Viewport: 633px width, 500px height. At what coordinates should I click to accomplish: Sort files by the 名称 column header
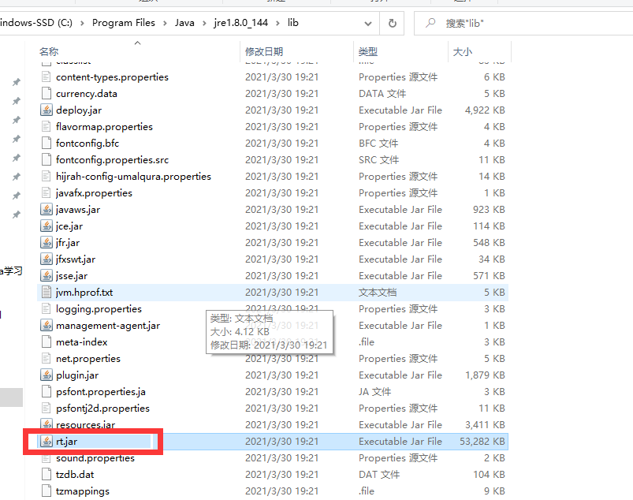pyautogui.click(x=49, y=52)
